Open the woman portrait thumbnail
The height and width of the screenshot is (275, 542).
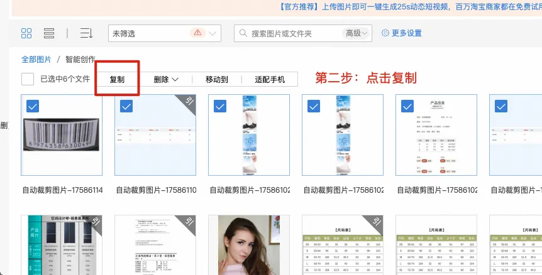pyautogui.click(x=249, y=245)
